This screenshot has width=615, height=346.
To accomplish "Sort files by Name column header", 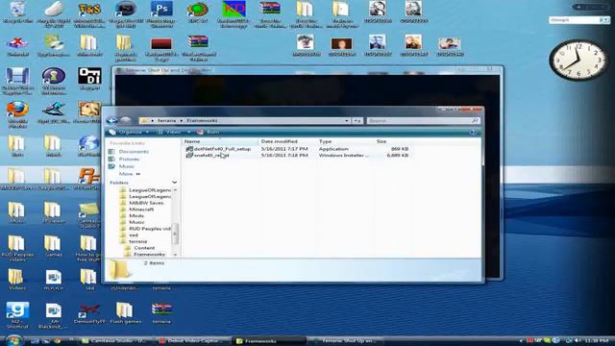I will point(220,141).
